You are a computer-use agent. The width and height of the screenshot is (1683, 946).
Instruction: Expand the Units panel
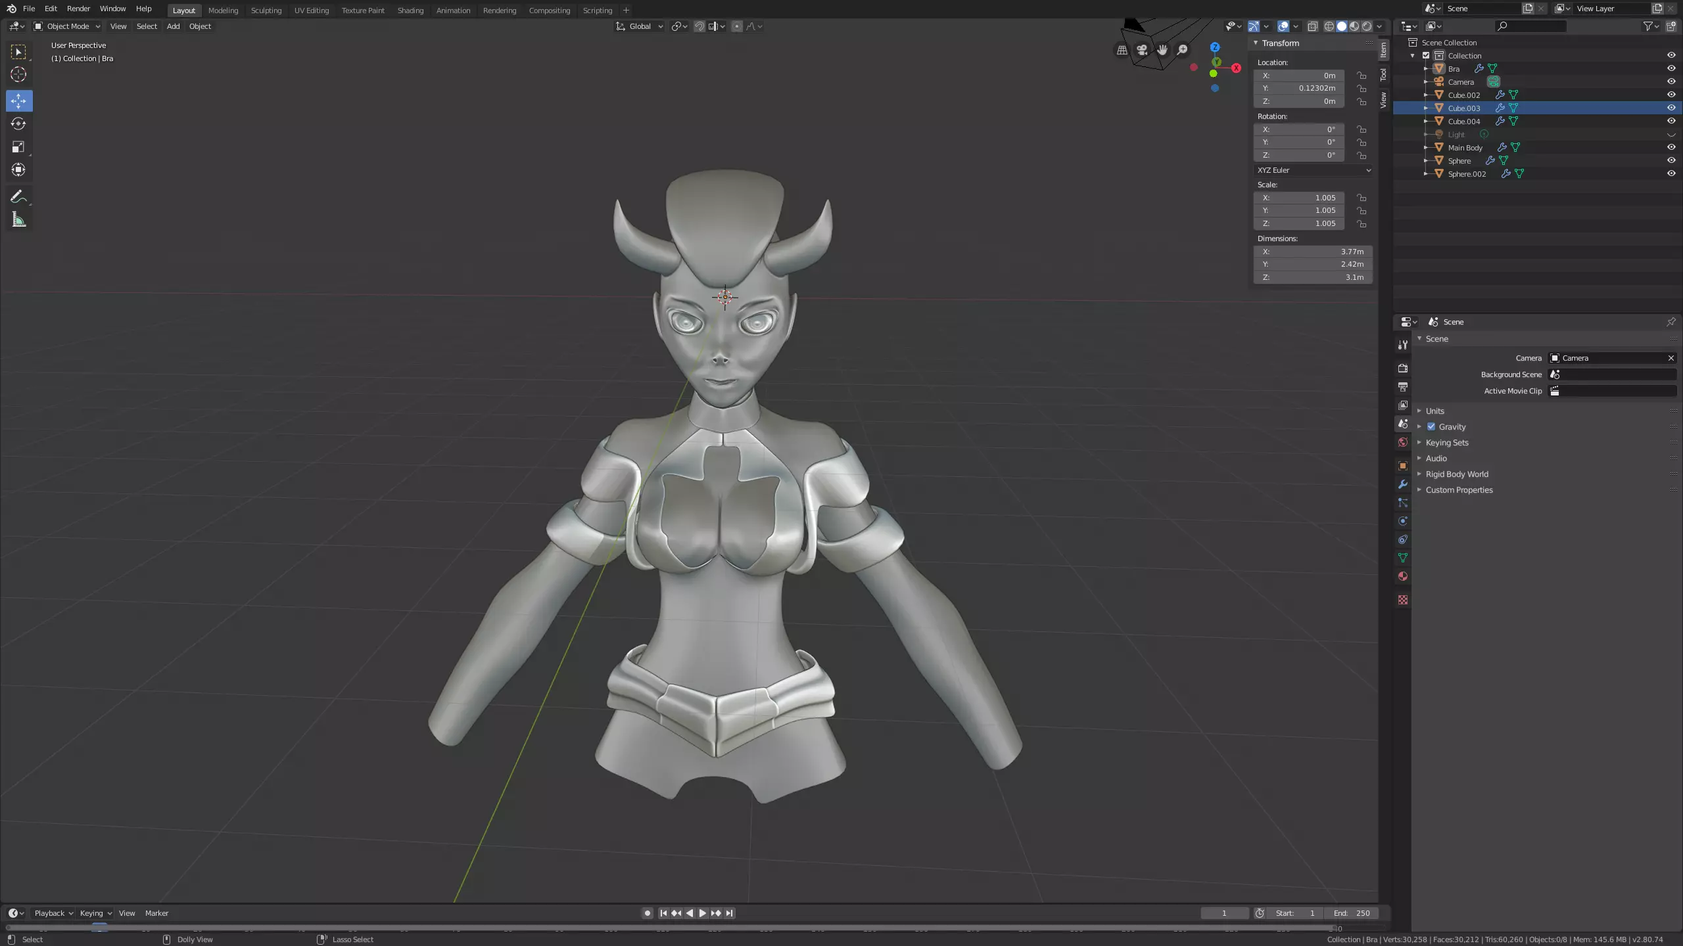1434,411
